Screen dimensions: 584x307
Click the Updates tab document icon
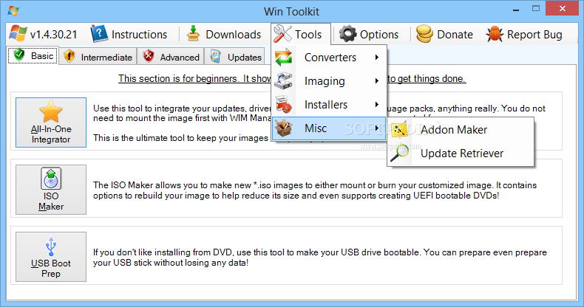click(x=215, y=56)
